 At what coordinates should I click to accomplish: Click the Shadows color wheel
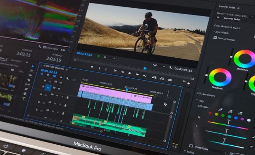pos(220,77)
